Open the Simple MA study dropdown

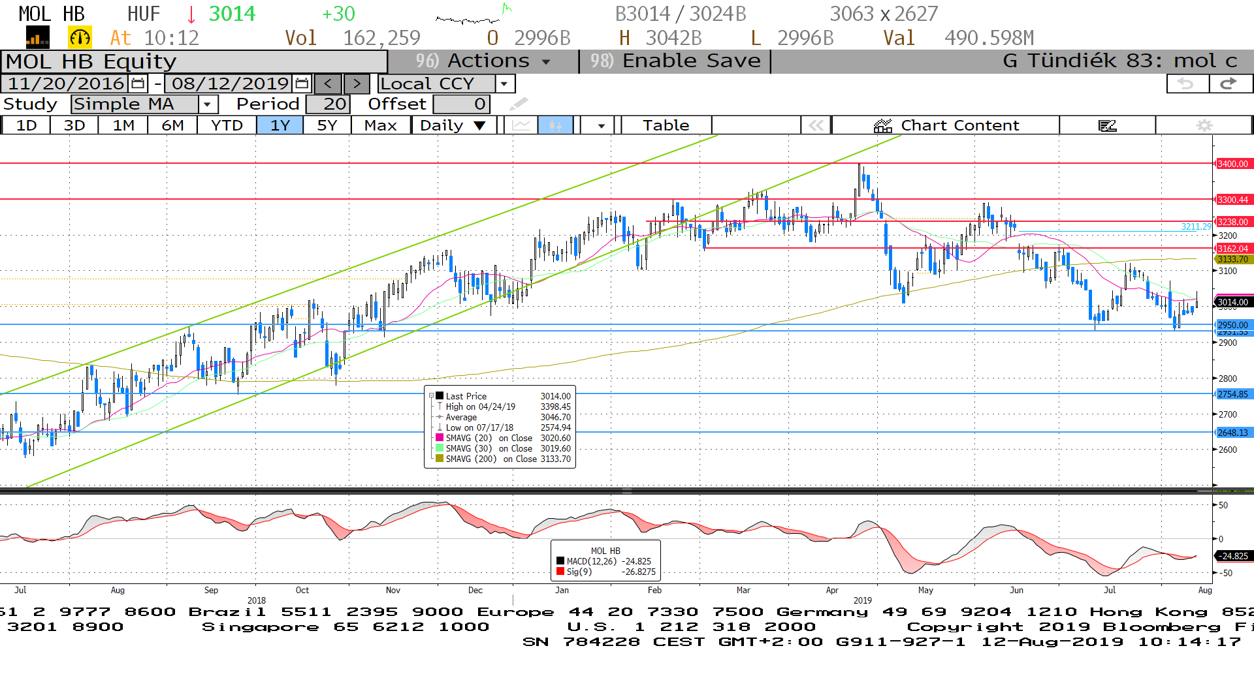[x=208, y=104]
